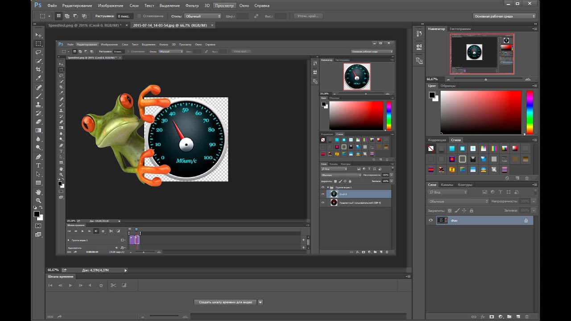Enable subtract from selection mode

[x=75, y=16]
